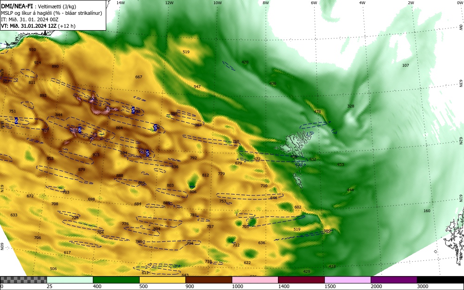This screenshot has height=290, width=464.
Task: Click the '622' value on the map
Action: pyautogui.click(x=247, y=263)
